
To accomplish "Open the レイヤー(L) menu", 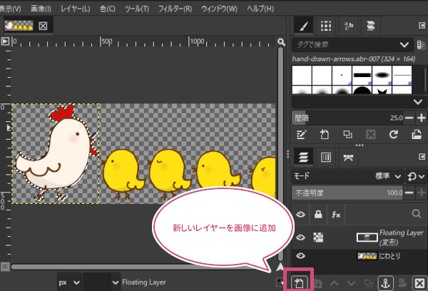I will (75, 9).
